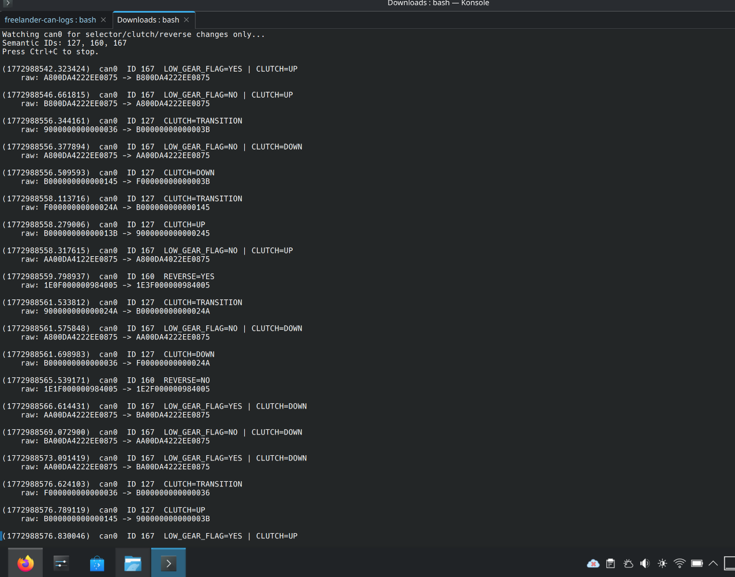Screen dimensions: 735x577
Task: Open Firefox from the taskbar
Action: tap(25, 563)
